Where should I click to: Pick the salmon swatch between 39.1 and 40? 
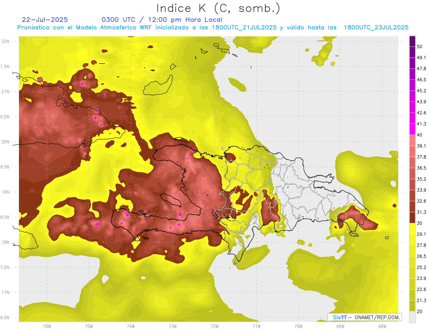[412, 140]
